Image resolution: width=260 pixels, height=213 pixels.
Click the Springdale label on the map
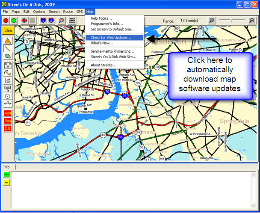pyautogui.click(x=234, y=121)
